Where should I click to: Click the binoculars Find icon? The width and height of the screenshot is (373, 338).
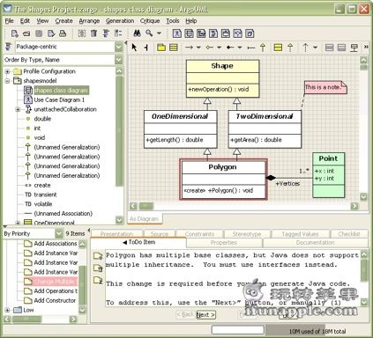(x=137, y=33)
